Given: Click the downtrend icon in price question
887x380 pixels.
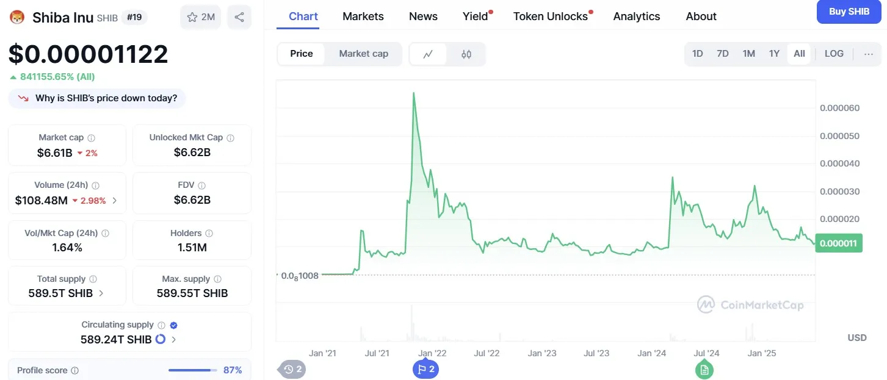Looking at the screenshot, I should (x=23, y=98).
